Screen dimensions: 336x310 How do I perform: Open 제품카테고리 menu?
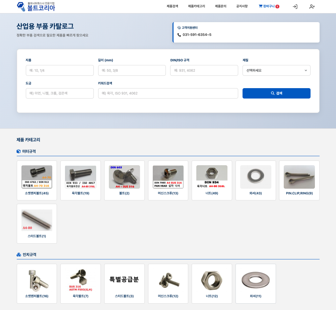pos(196,6)
